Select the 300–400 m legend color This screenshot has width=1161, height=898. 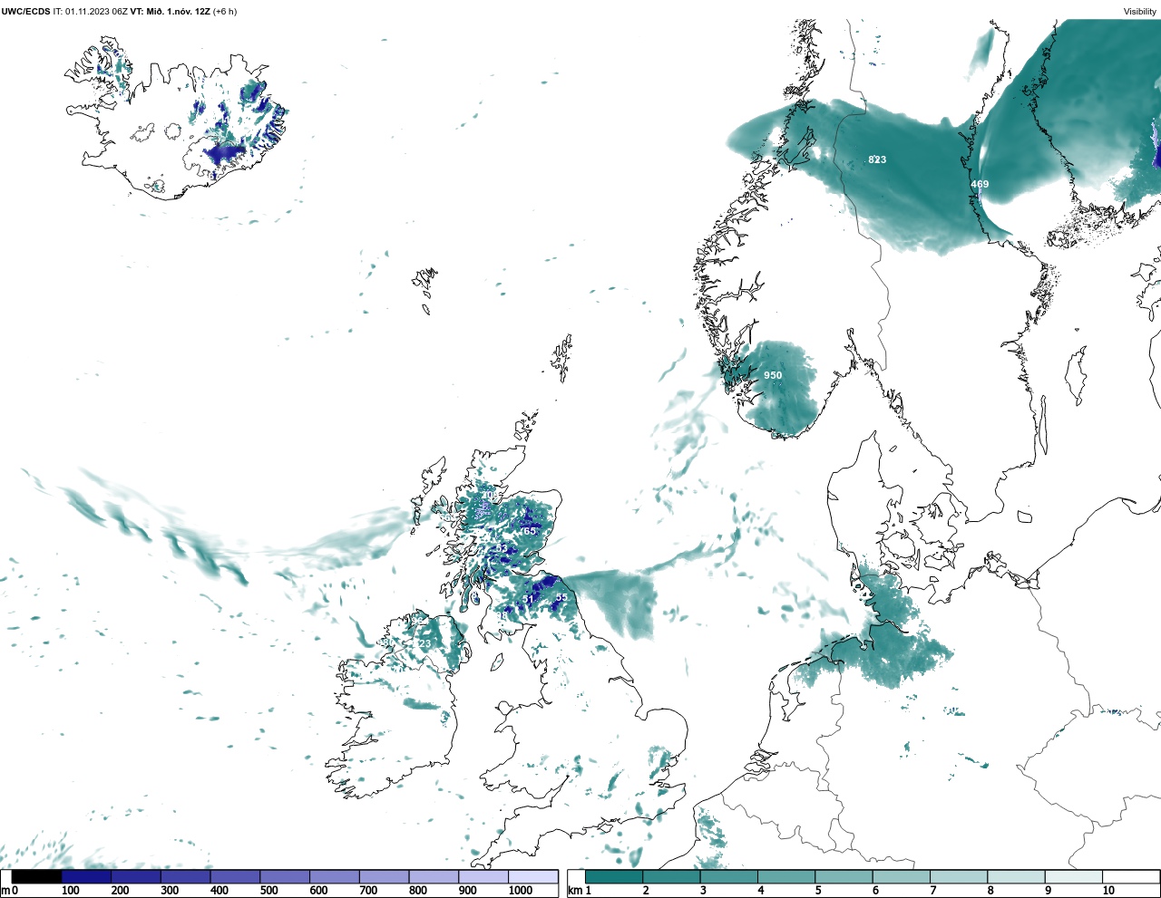click(186, 876)
